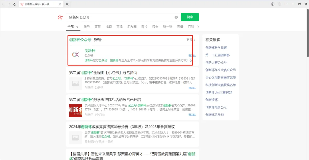Click the magnifier icon beside the tab
This screenshot has width=309, height=160.
pyautogui.click(x=67, y=4)
